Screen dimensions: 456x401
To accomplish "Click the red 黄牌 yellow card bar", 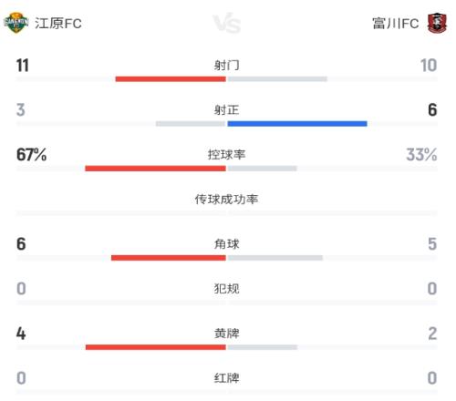I will tap(156, 347).
